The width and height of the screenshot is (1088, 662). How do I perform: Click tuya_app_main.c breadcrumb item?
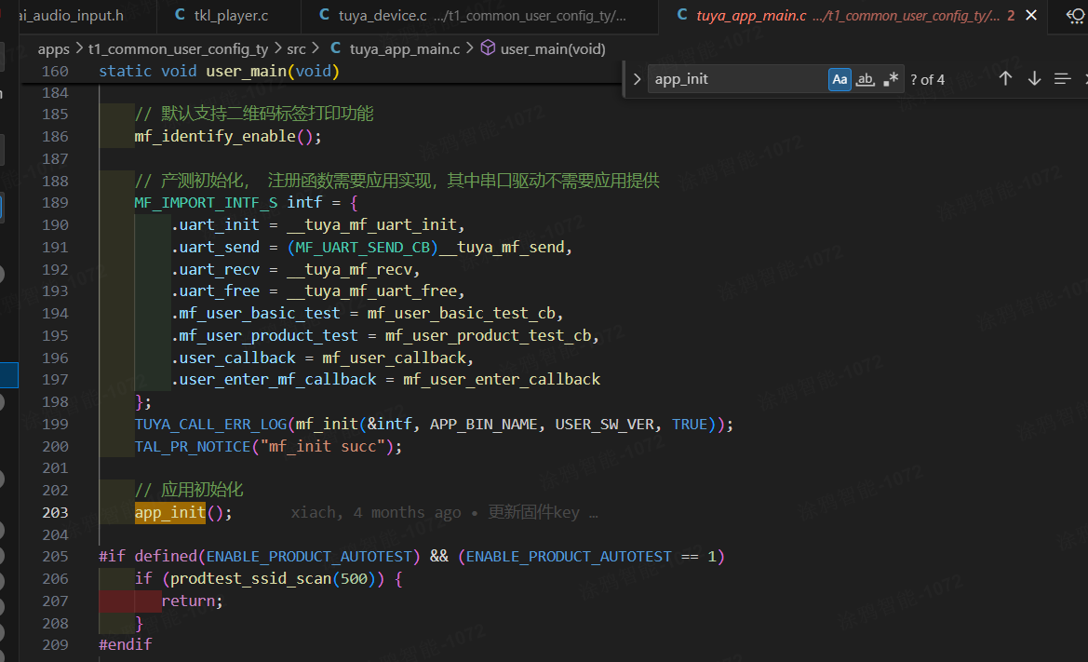[x=405, y=49]
